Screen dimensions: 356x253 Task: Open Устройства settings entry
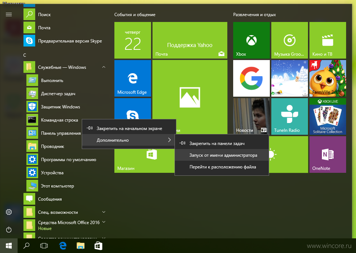pos(66,172)
